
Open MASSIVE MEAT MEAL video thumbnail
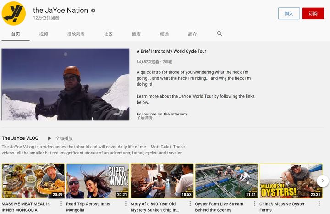pyautogui.click(x=33, y=181)
